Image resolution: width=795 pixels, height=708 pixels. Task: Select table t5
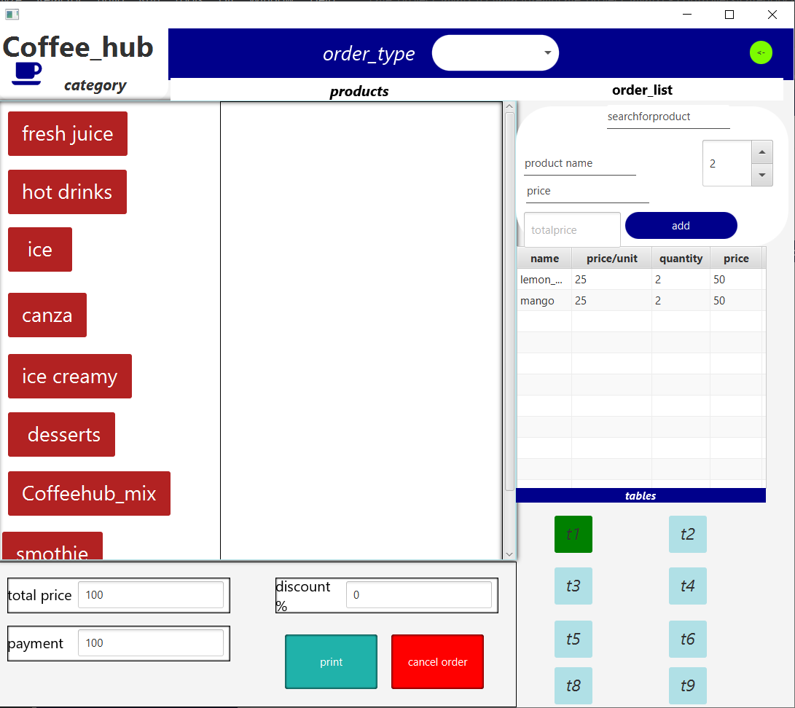(573, 639)
